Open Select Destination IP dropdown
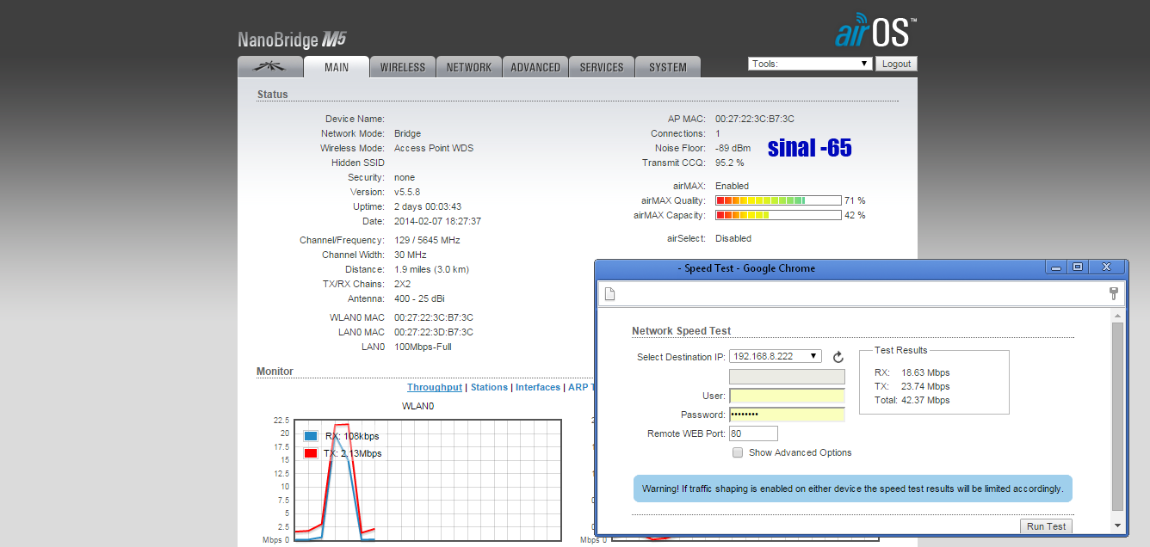The height and width of the screenshot is (547, 1150). click(776, 356)
